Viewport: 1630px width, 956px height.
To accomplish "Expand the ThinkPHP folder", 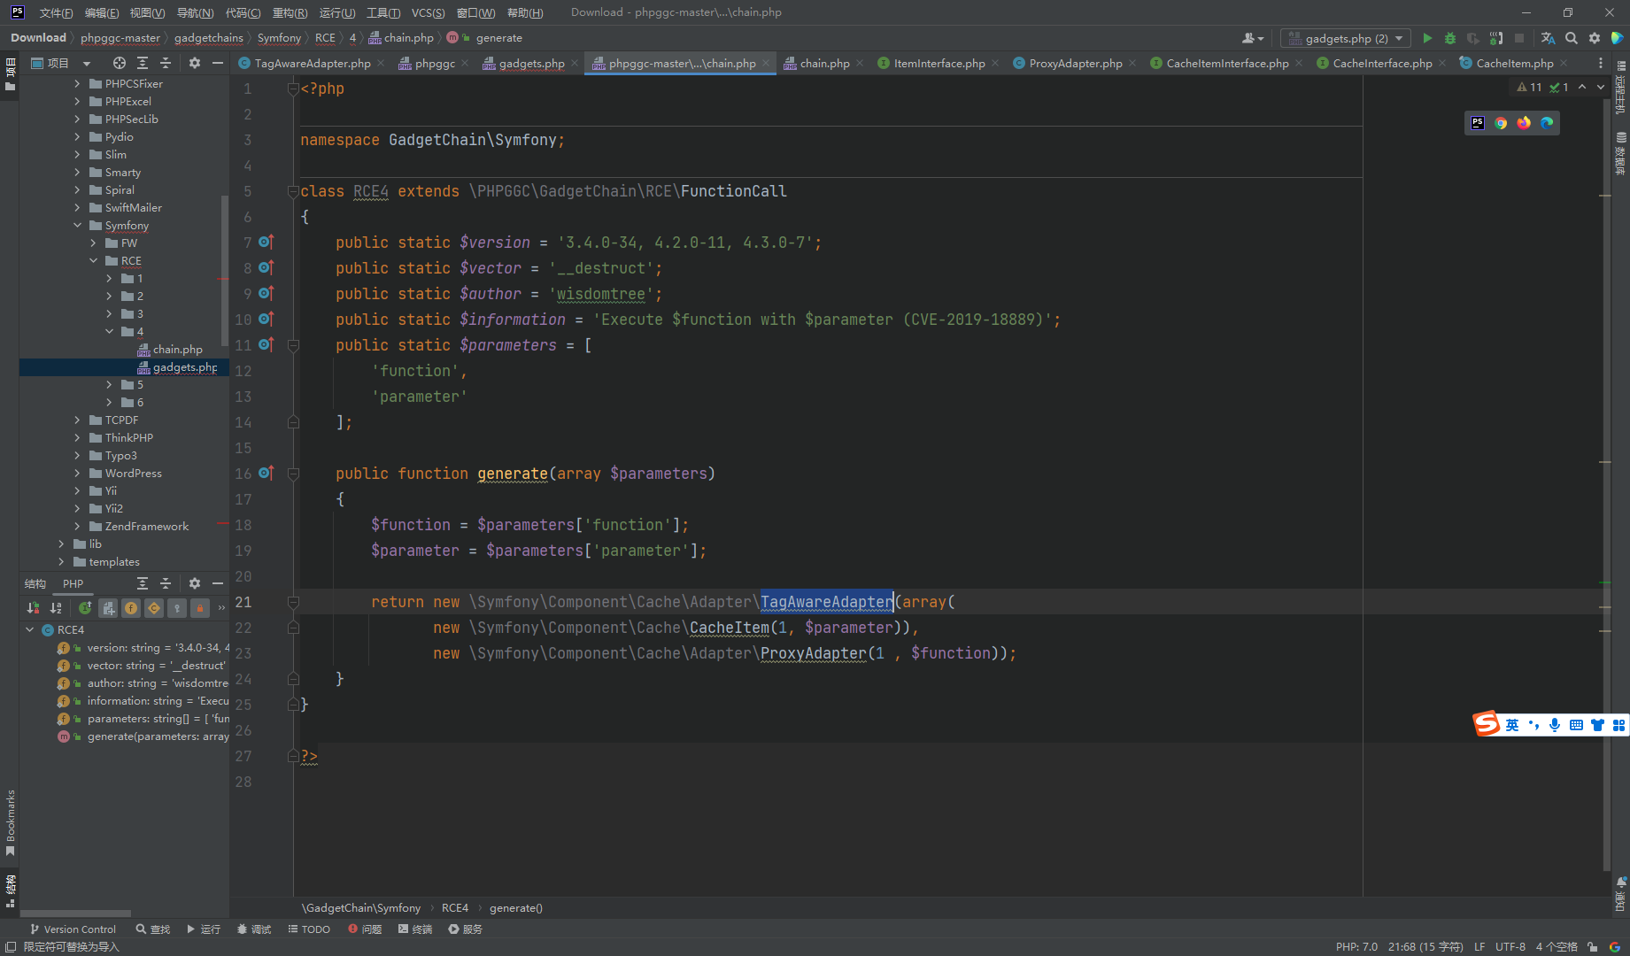I will point(77,438).
